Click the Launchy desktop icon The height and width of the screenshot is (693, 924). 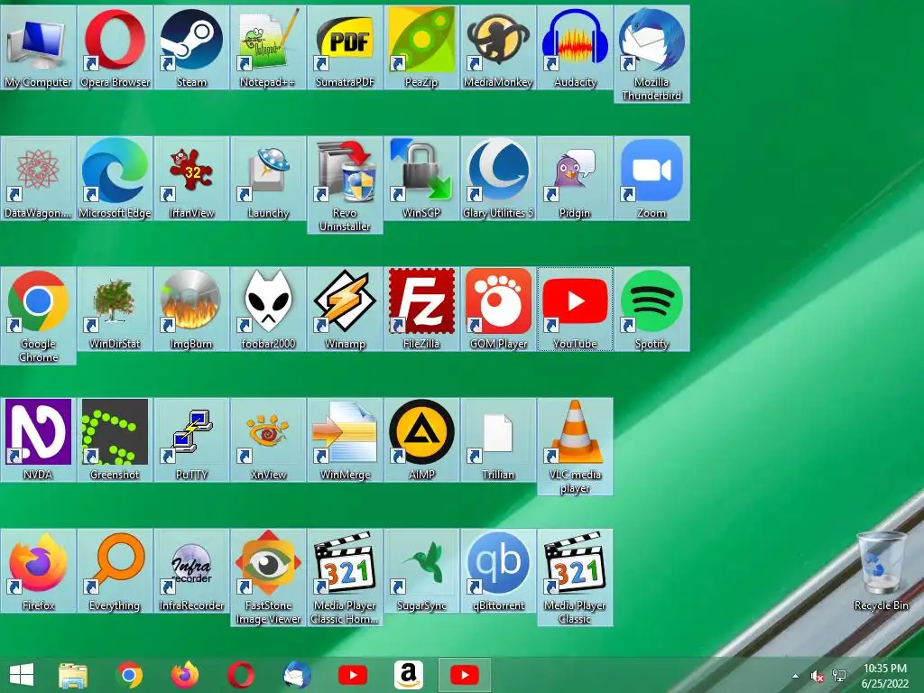point(268,178)
